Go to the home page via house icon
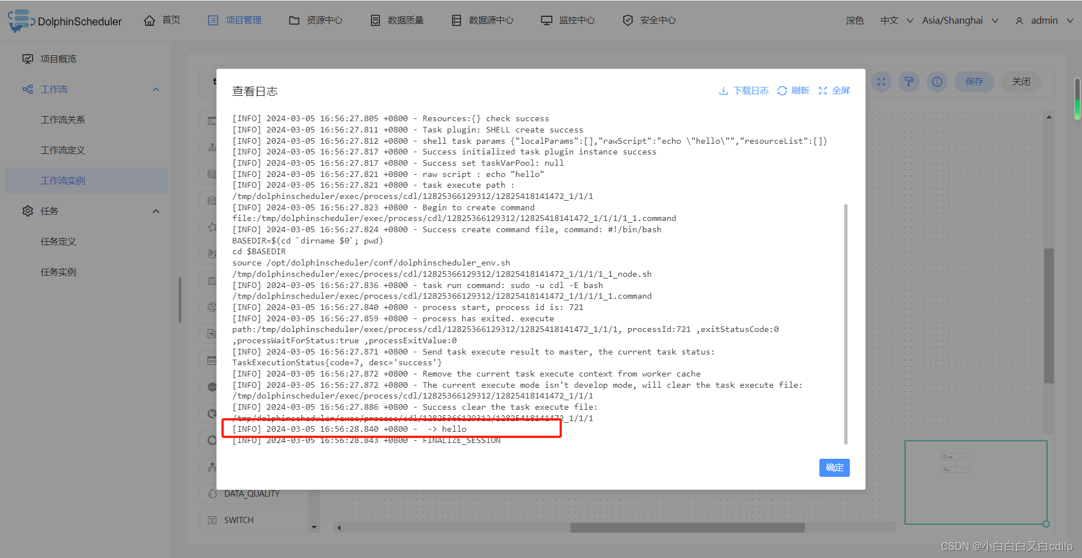1082x558 pixels. (x=149, y=20)
